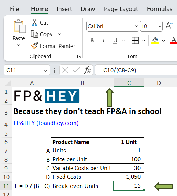Select the '1 Unit' header cell
177x196 pixels.
[x=129, y=142]
